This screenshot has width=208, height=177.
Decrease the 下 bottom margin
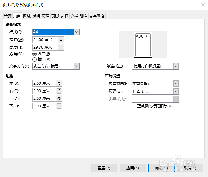click(59, 107)
